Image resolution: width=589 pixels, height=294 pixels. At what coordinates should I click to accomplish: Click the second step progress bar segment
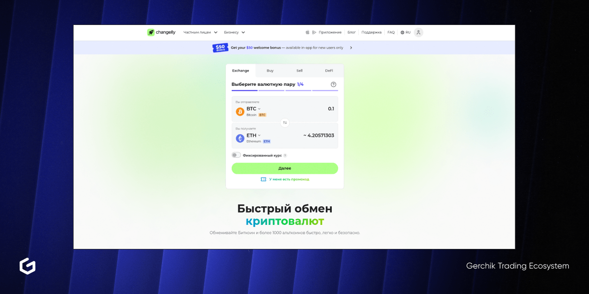271,90
